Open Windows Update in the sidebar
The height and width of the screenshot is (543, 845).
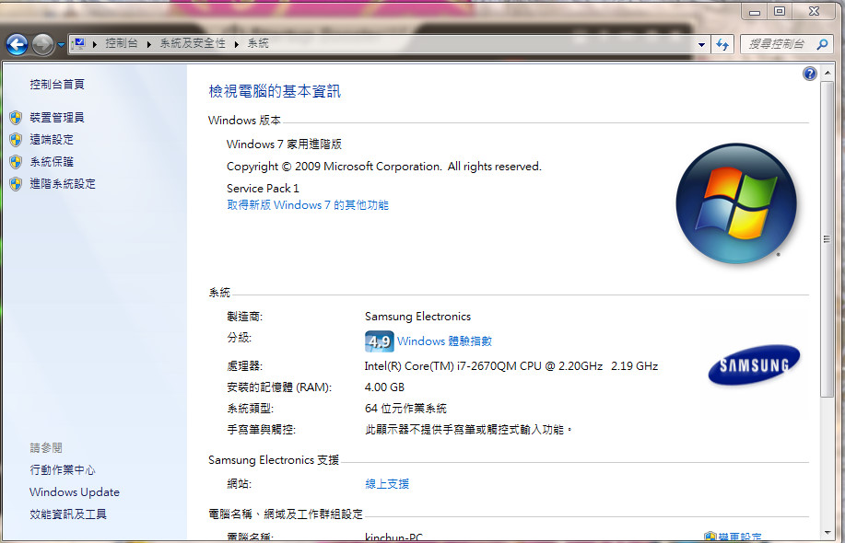(75, 491)
